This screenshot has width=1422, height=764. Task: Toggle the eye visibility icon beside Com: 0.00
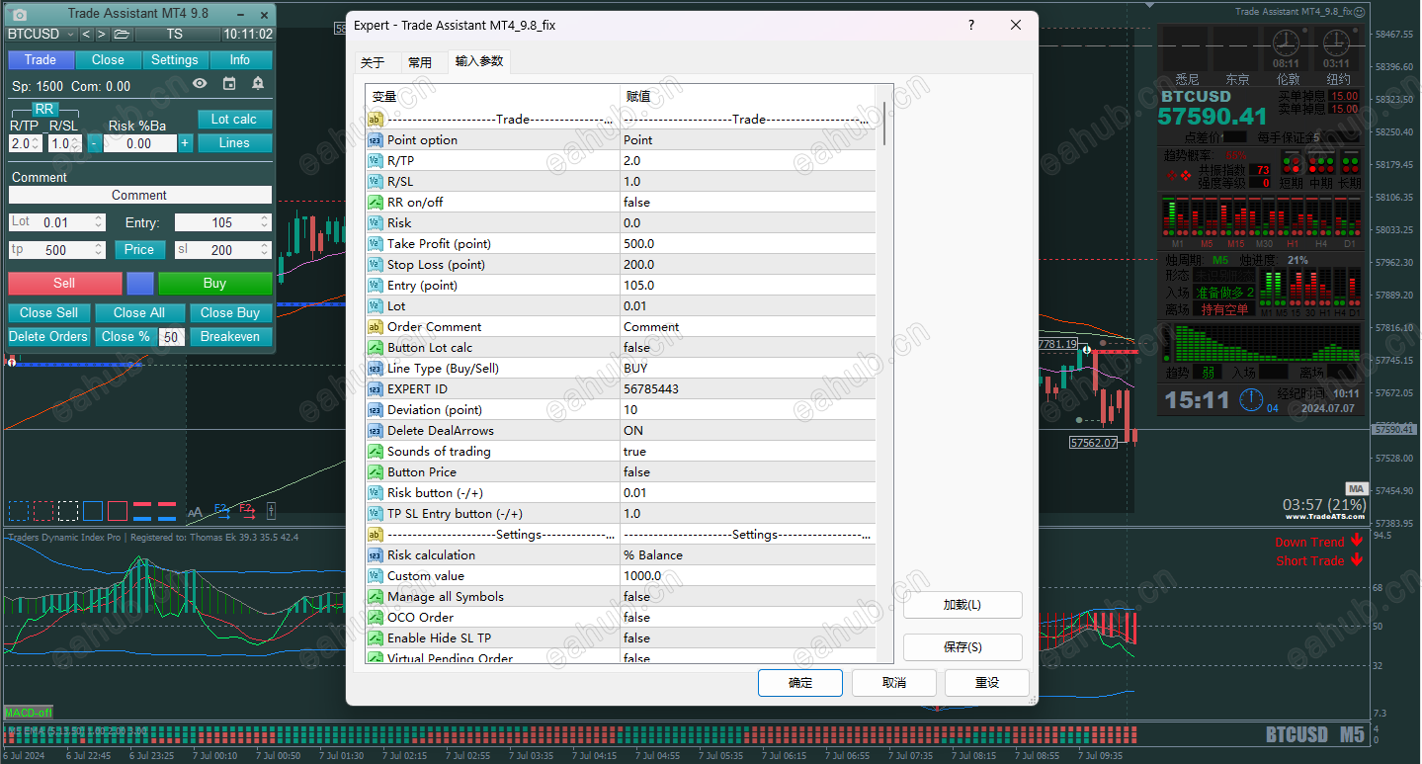[x=200, y=84]
